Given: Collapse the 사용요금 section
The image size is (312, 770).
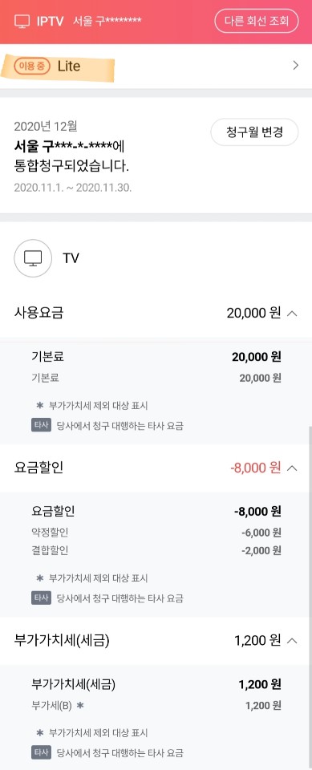Looking at the screenshot, I should [292, 313].
